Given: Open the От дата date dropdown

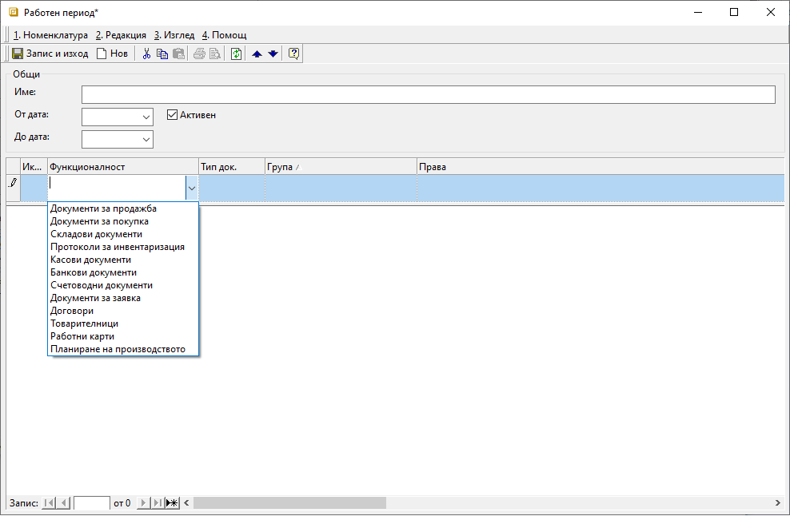Looking at the screenshot, I should 146,117.
